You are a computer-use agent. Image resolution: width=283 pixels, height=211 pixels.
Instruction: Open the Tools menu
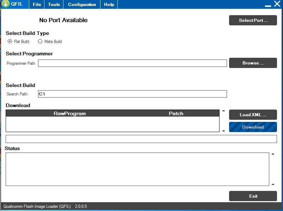pos(54,4)
